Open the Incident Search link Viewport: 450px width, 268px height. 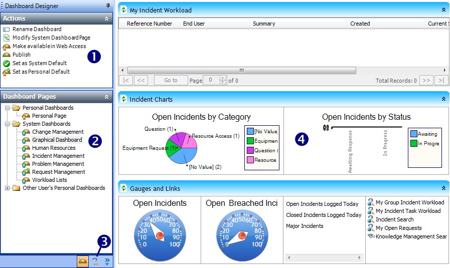click(394, 219)
